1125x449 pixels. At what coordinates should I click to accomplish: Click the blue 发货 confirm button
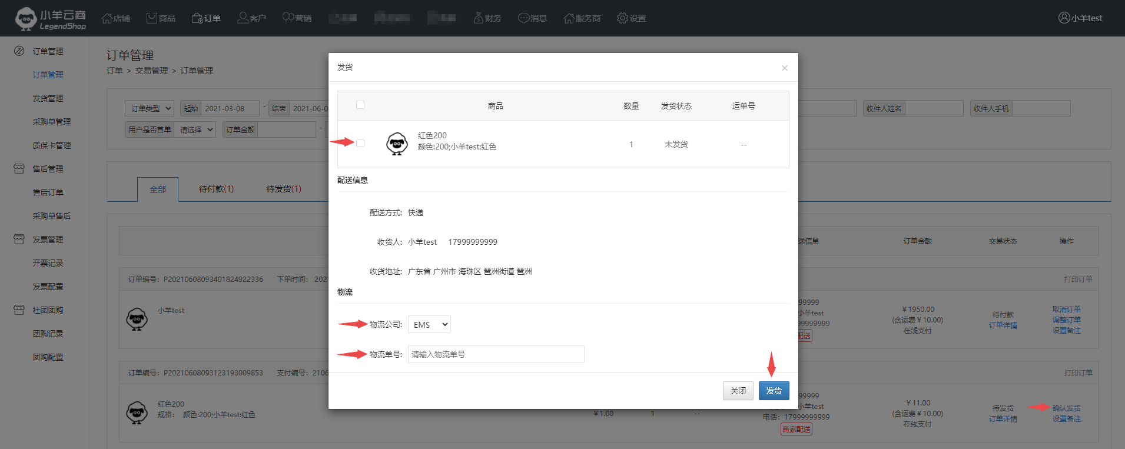pyautogui.click(x=774, y=391)
